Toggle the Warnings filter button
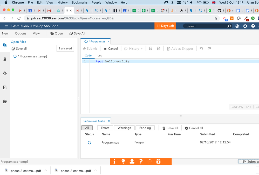Viewport: 259px width, 175px height. click(x=124, y=128)
